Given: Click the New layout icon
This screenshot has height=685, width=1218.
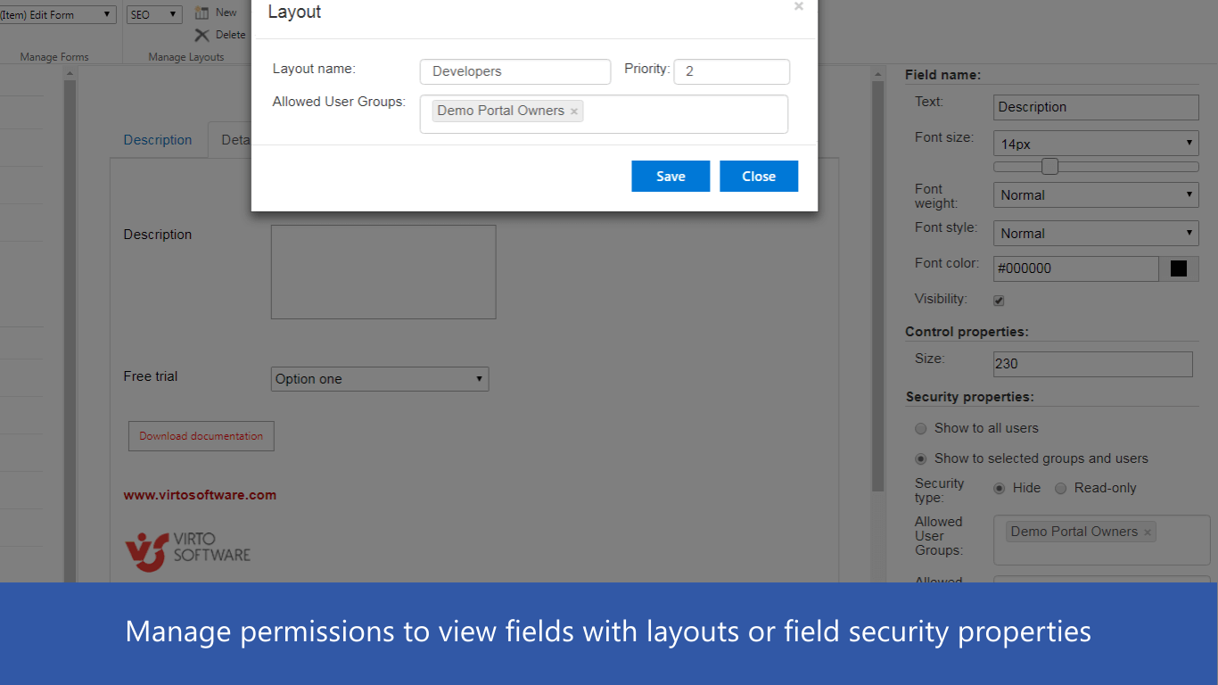Looking at the screenshot, I should pyautogui.click(x=202, y=12).
